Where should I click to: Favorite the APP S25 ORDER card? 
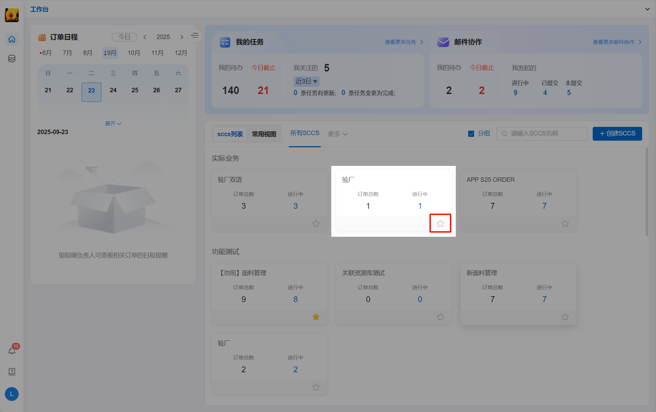tap(565, 224)
